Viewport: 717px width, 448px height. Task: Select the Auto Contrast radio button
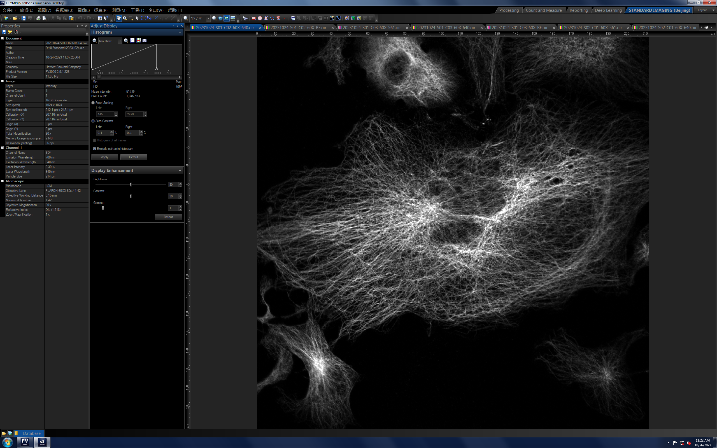[93, 121]
